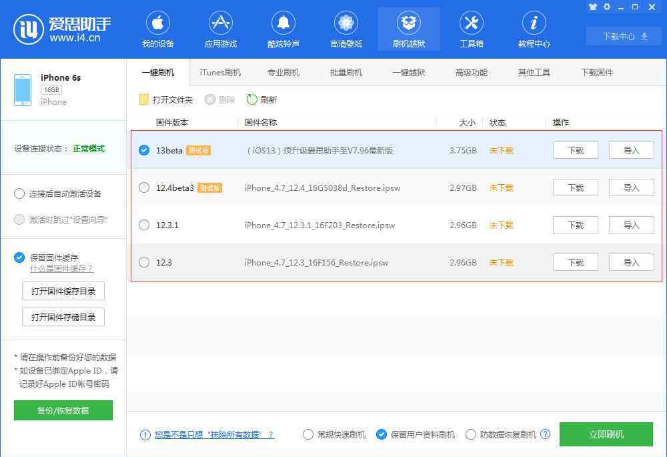Import firmware for 13beta row
The height and width of the screenshot is (457, 667).
click(631, 150)
